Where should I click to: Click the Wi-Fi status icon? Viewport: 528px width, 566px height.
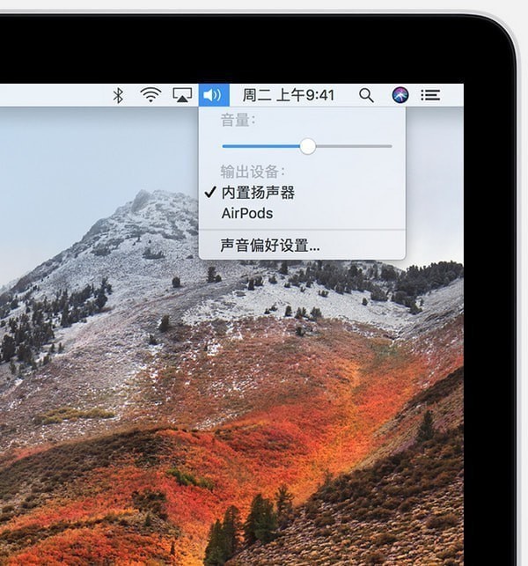pyautogui.click(x=151, y=95)
